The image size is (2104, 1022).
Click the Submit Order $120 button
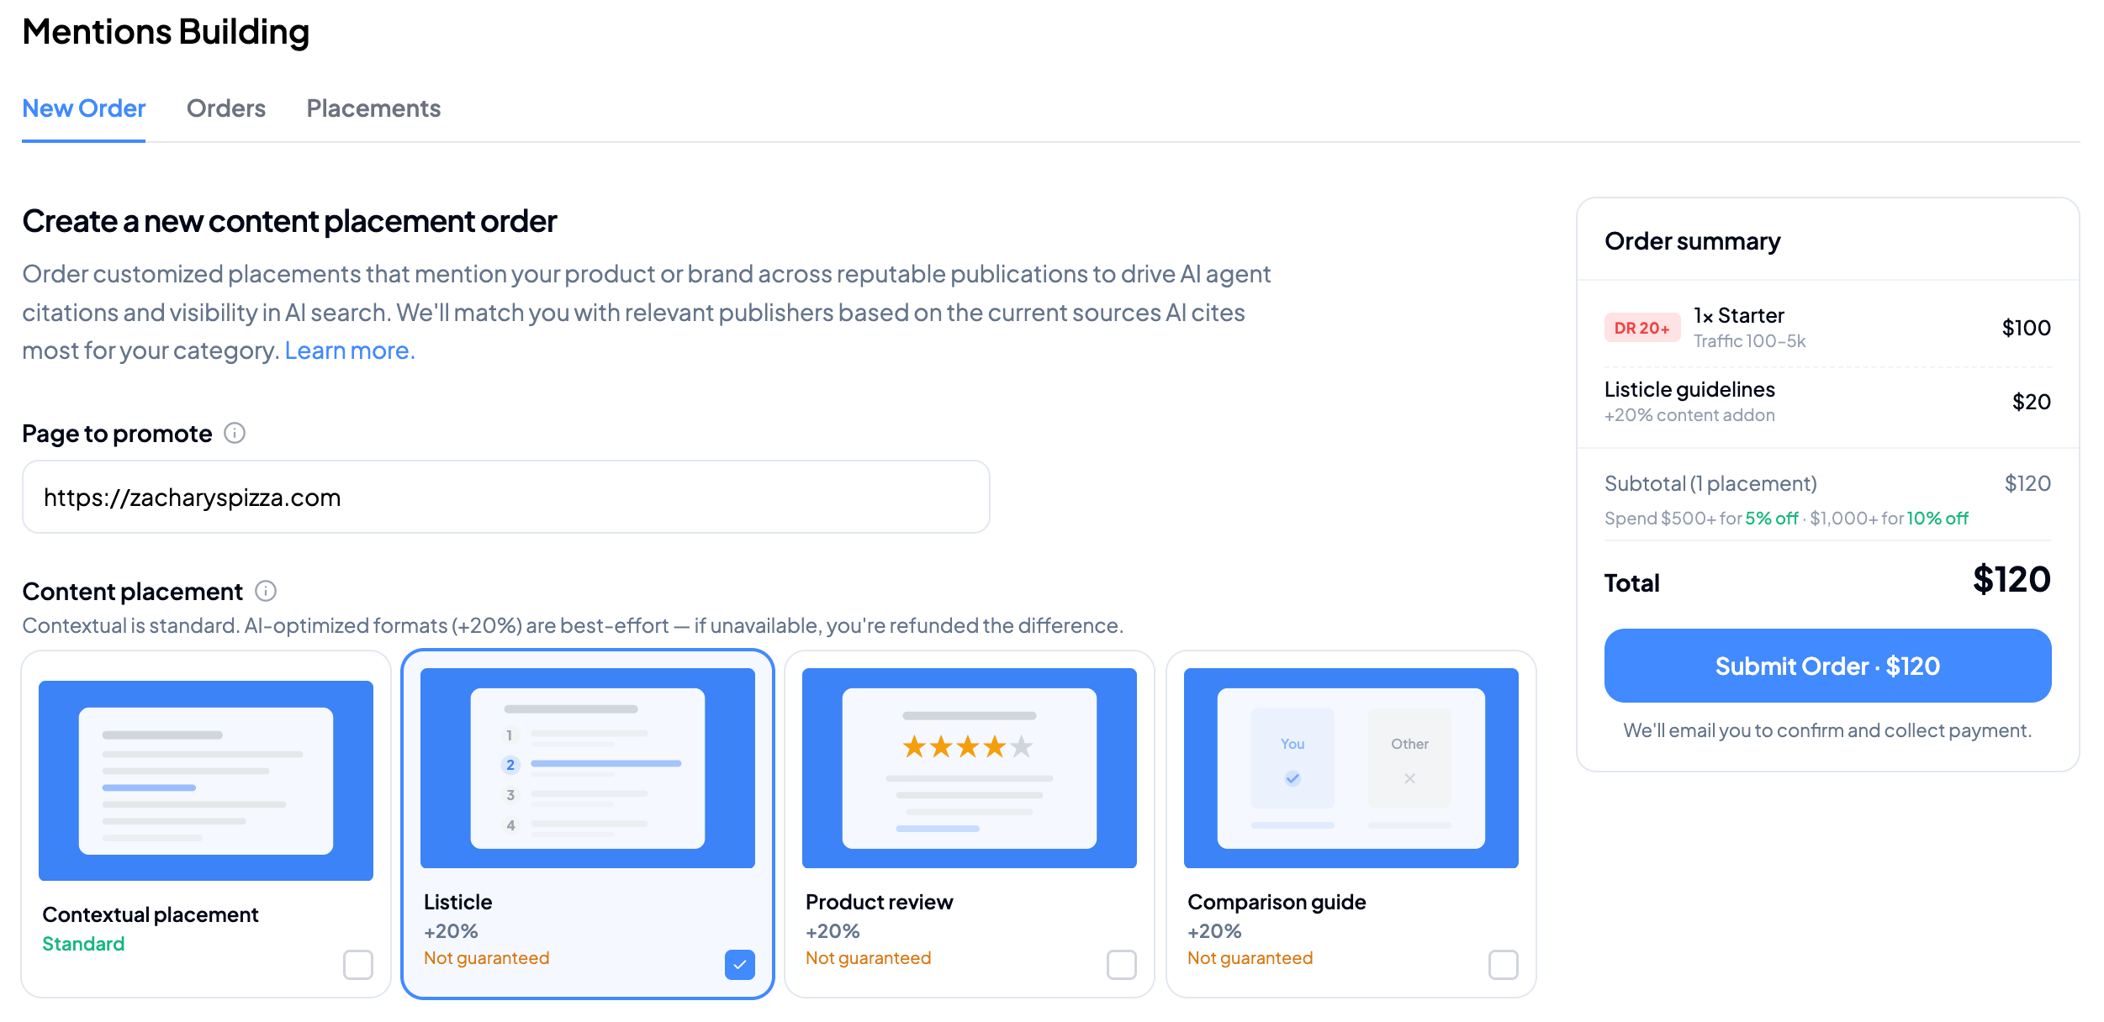pos(1827,666)
